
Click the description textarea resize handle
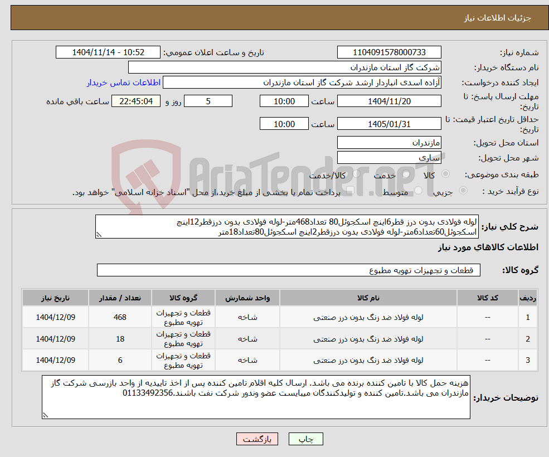point(99,235)
